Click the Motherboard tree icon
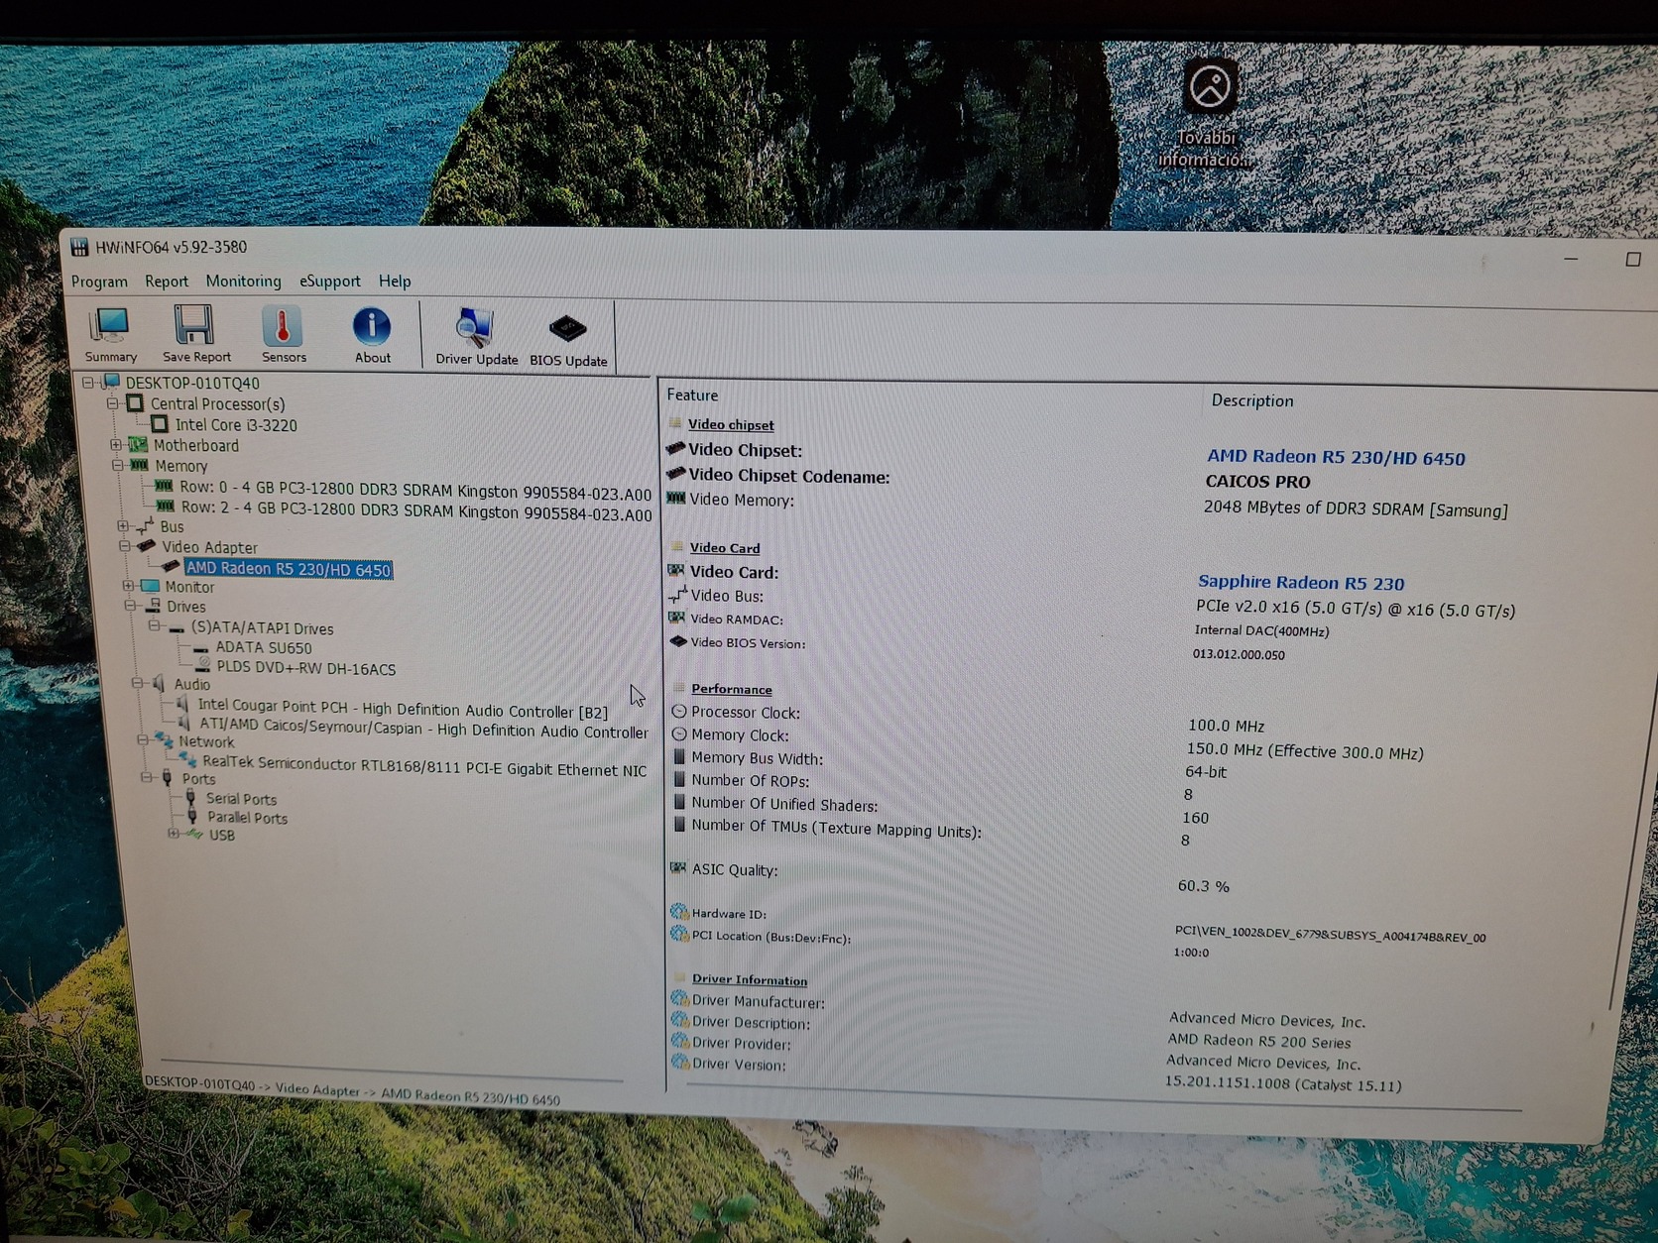This screenshot has width=1658, height=1243. coord(138,445)
